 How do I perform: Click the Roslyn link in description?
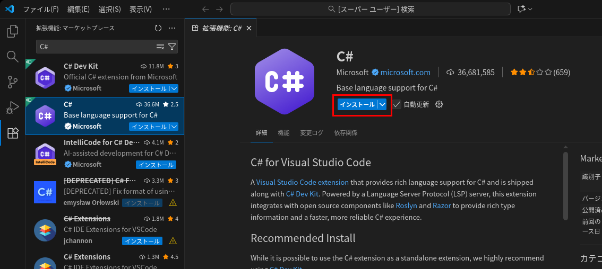406,205
